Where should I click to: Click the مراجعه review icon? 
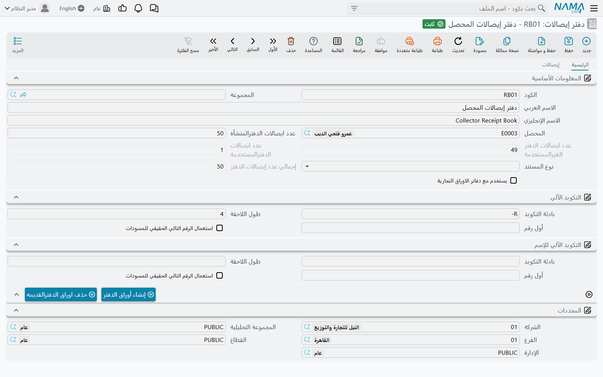pyautogui.click(x=359, y=44)
